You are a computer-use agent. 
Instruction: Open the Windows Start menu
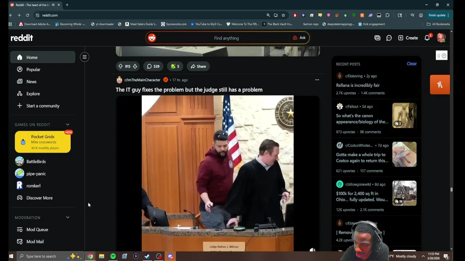(11, 256)
